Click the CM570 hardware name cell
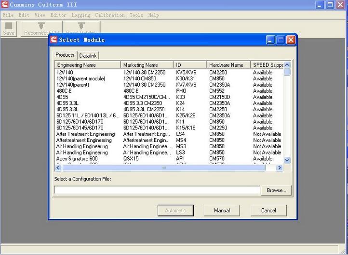 coord(217,159)
